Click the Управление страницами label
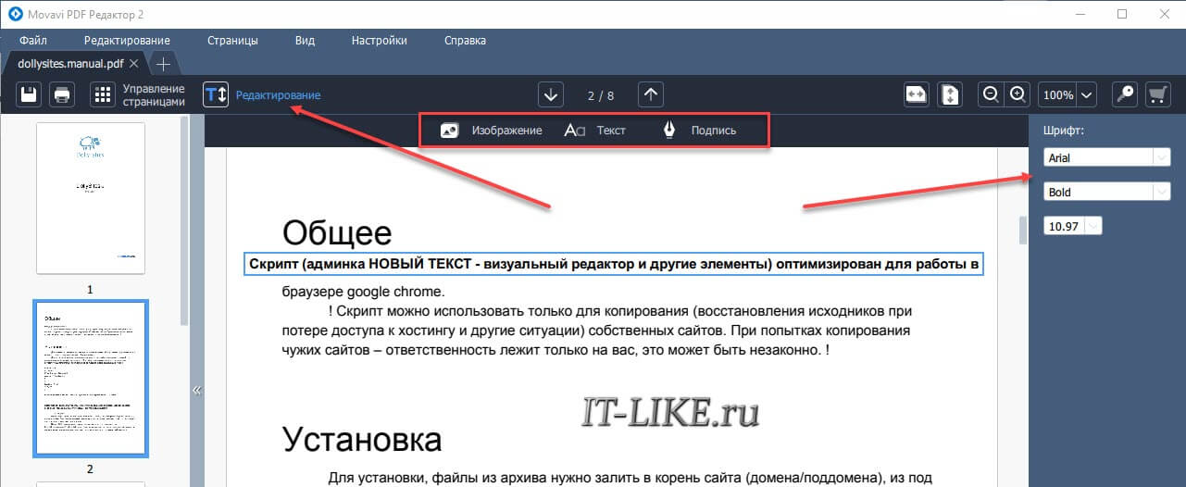The height and width of the screenshot is (487, 1186). point(154,94)
